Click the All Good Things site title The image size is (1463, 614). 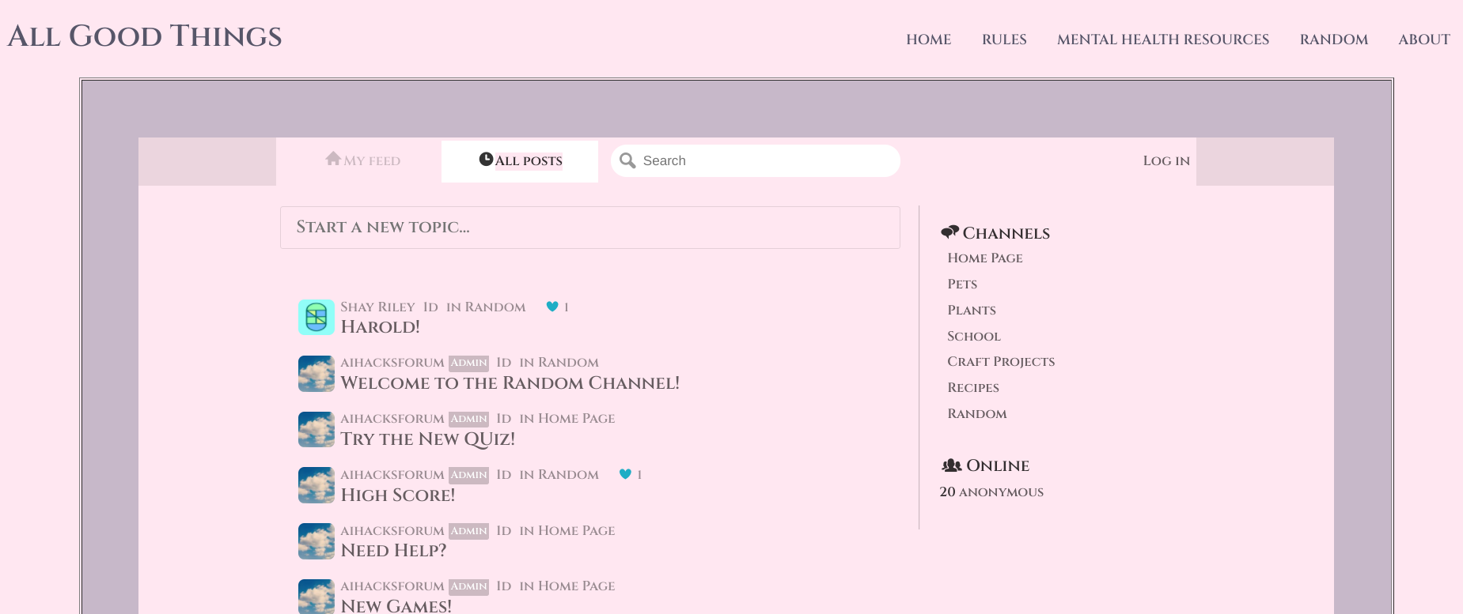145,36
